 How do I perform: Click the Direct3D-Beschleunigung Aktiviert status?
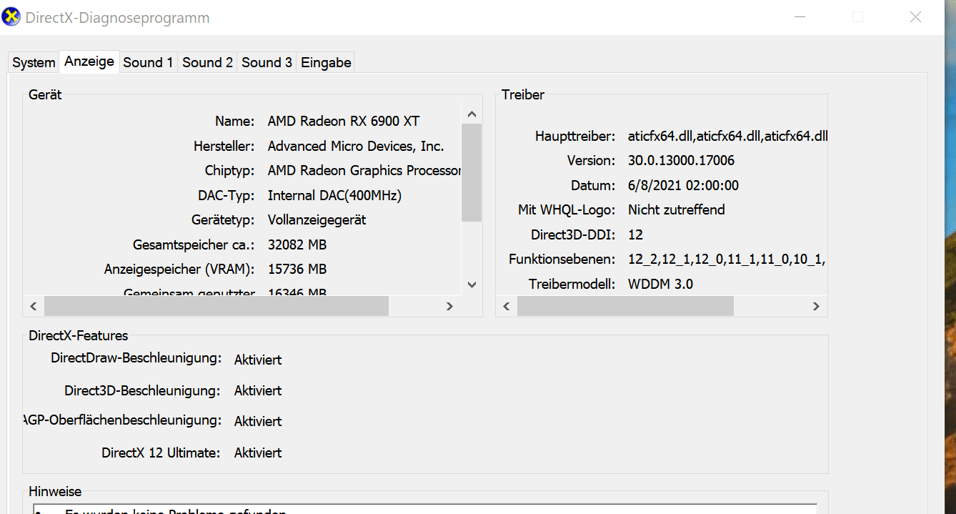[258, 390]
